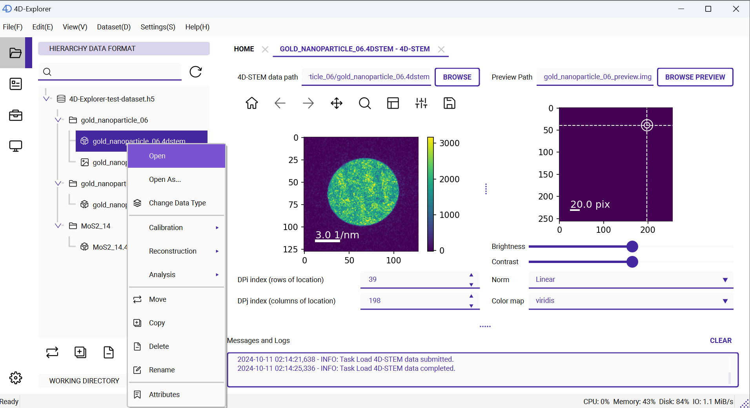Viewport: 750px width, 408px height.
Task: Open settings gear in sidebar
Action: (x=15, y=378)
